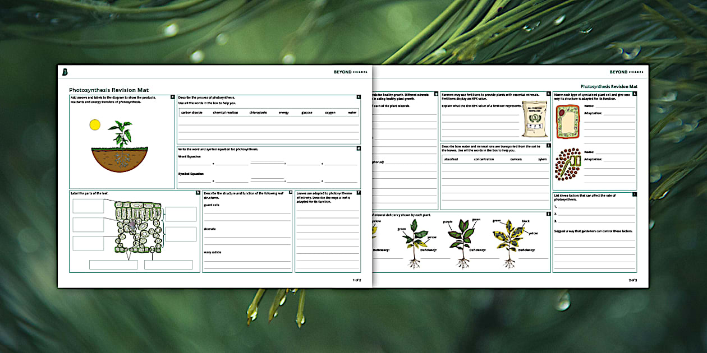Select the icon on the word and symbol equation box
The height and width of the screenshot is (353, 707).
[x=357, y=149]
